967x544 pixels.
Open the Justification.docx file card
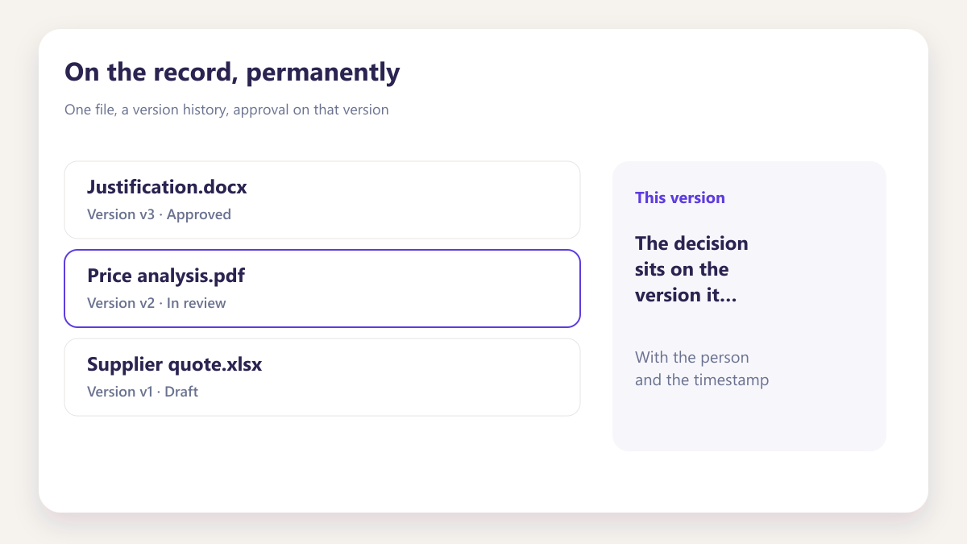(x=322, y=200)
